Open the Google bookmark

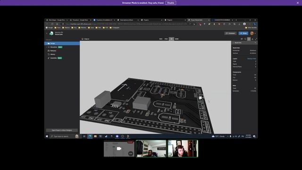tap(49, 28)
